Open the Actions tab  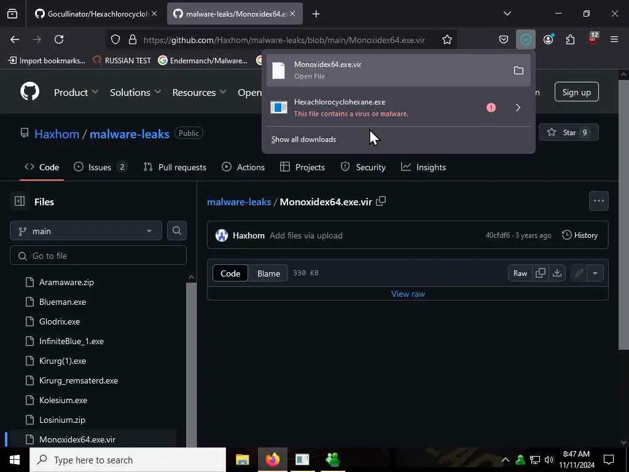tap(243, 167)
